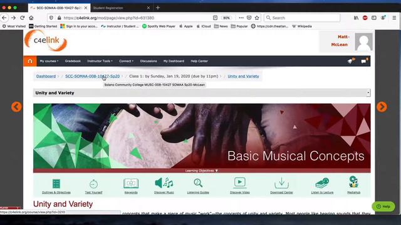Open announcements megaphone notification icon
This screenshot has height=225, width=401.
(x=351, y=61)
